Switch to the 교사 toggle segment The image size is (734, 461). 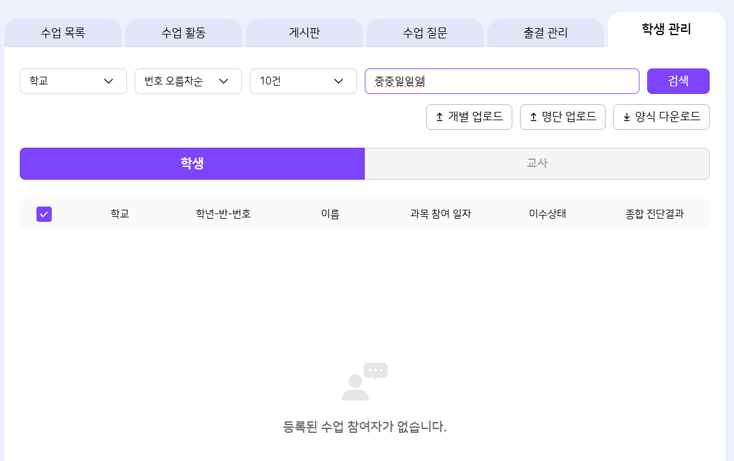537,164
